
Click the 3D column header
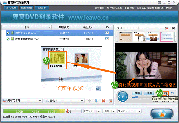click(107, 27)
